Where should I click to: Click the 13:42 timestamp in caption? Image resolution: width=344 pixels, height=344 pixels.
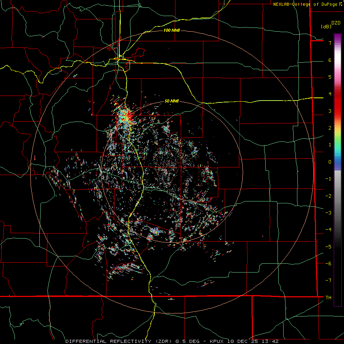pyautogui.click(x=271, y=341)
